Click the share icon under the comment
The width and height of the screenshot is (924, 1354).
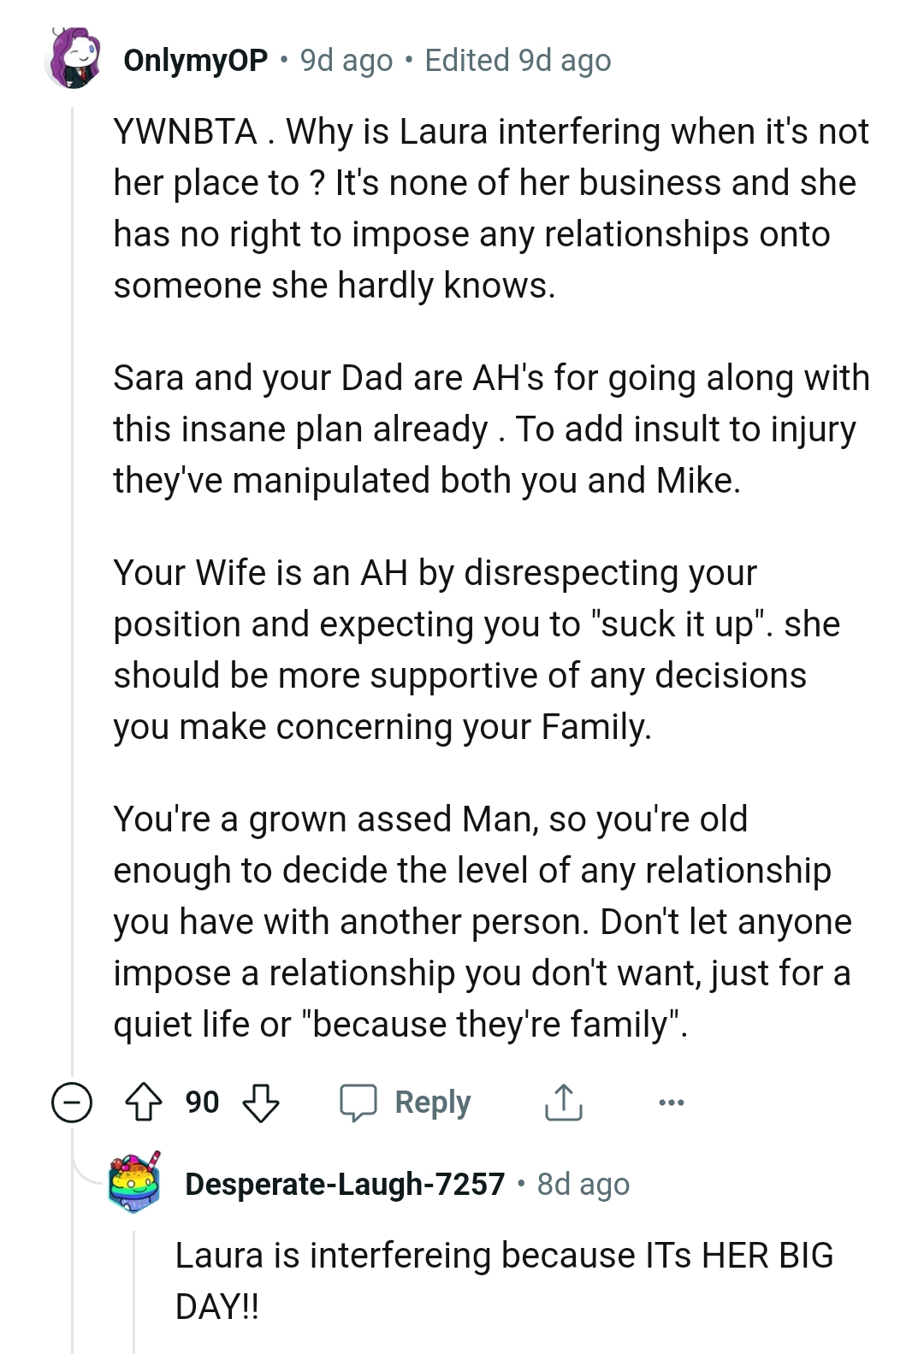click(563, 1103)
